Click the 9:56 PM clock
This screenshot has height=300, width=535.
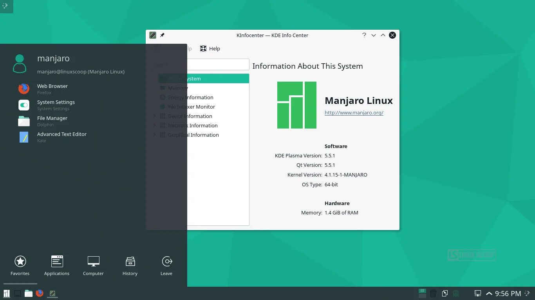pos(508,294)
